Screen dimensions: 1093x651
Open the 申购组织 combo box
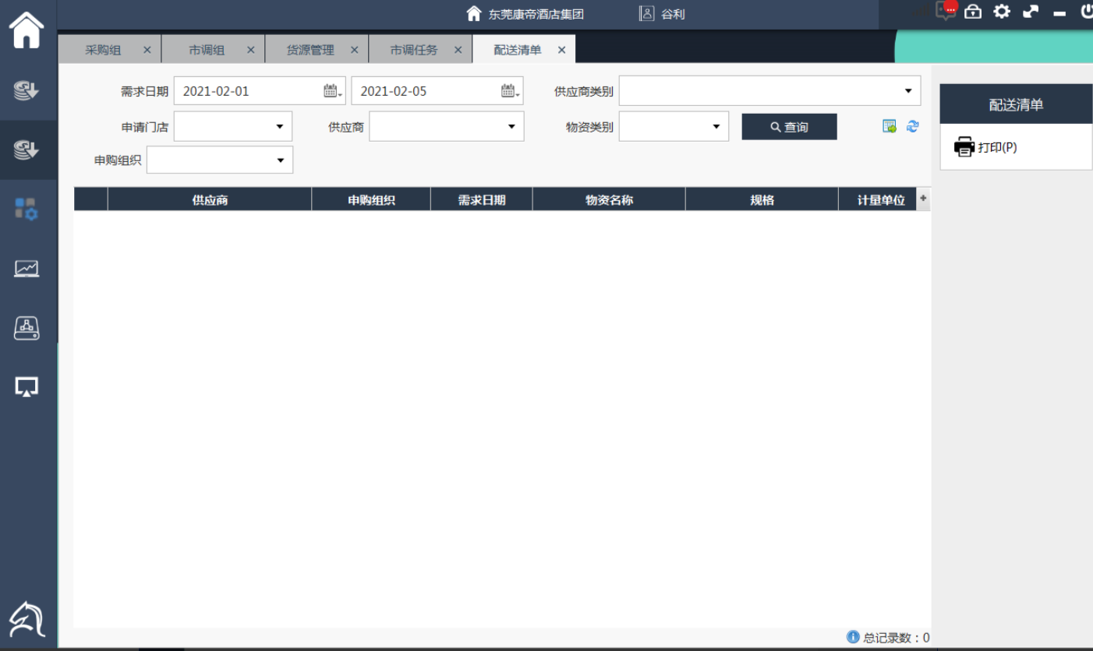(x=280, y=160)
